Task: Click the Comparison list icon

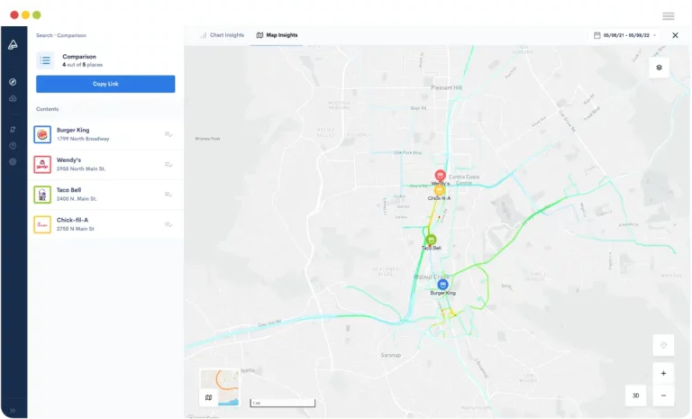Action: point(45,60)
